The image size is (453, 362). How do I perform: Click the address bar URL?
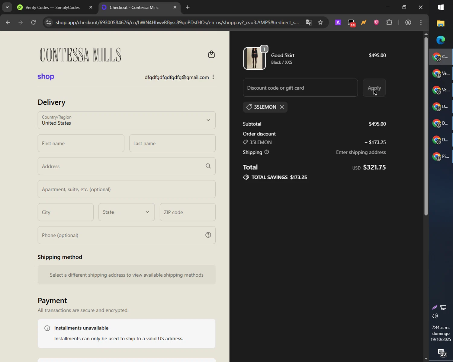tap(177, 22)
